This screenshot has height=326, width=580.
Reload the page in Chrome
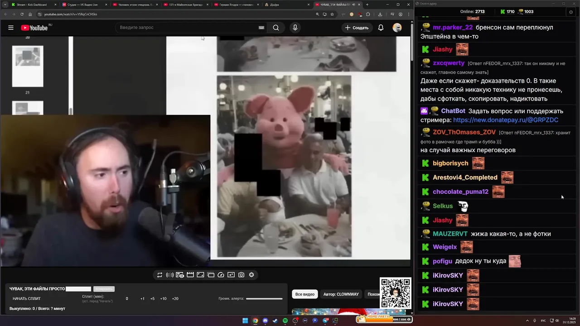tap(21, 14)
